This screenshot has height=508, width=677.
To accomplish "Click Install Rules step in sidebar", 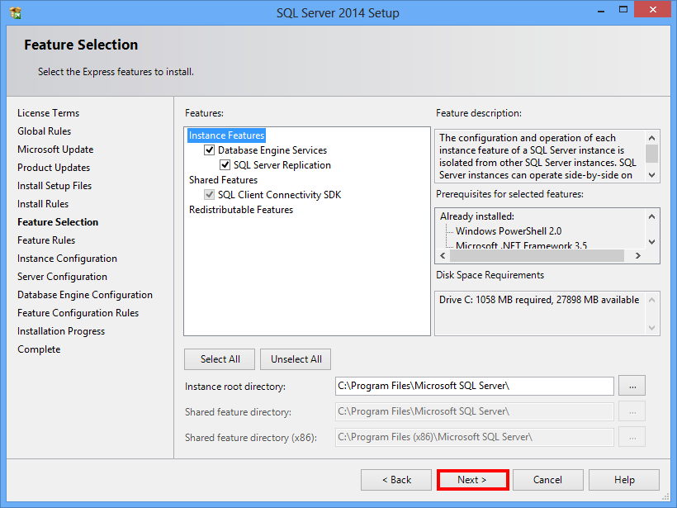I will (x=43, y=204).
